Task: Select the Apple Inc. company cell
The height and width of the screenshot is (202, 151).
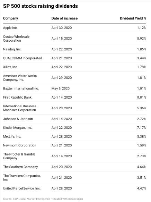Action: pyautogui.click(x=10, y=28)
